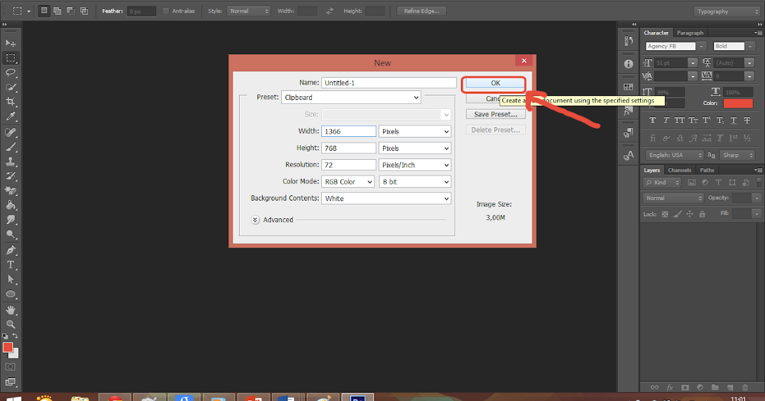The height and width of the screenshot is (401, 765).
Task: Click the Character panel text Color swatch
Action: [738, 103]
